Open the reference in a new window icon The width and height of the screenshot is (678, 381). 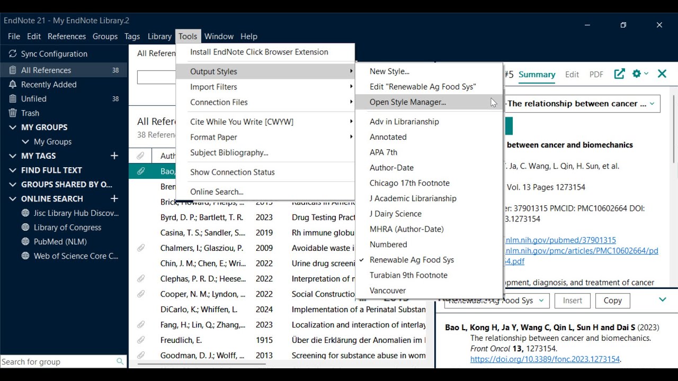tap(619, 74)
